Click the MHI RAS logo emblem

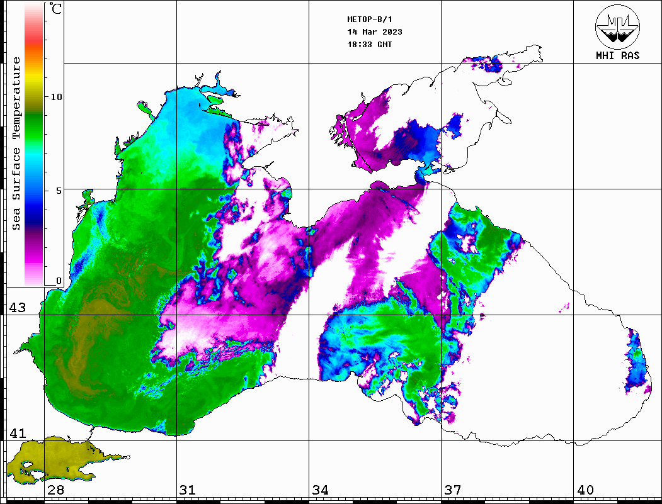click(x=617, y=26)
